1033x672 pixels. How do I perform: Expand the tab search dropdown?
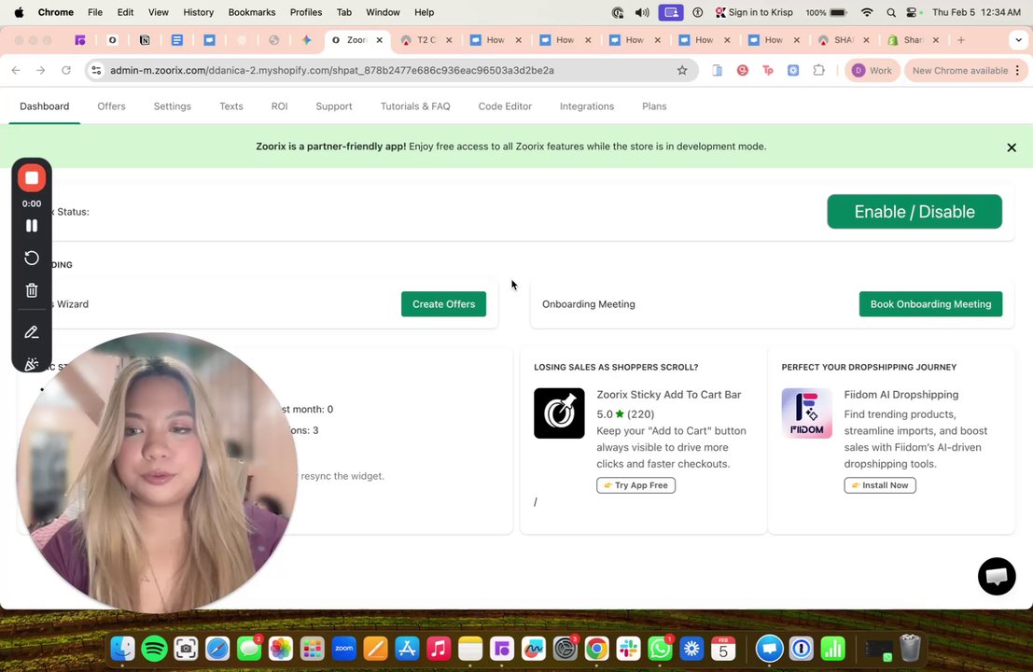tap(1018, 40)
